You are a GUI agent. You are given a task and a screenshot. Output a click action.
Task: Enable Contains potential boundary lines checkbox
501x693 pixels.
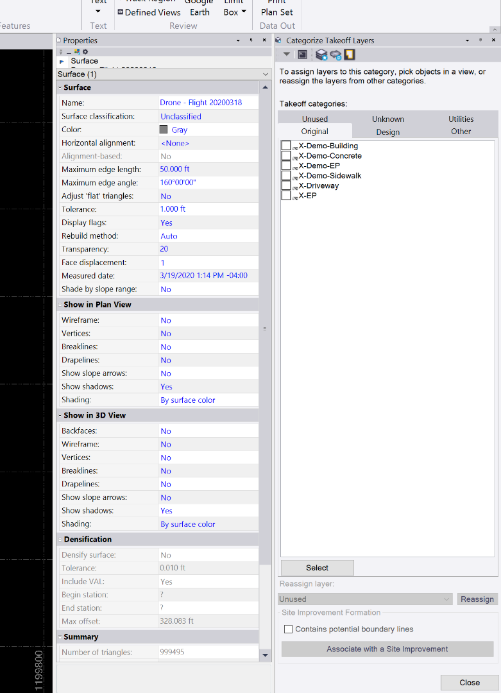point(289,629)
